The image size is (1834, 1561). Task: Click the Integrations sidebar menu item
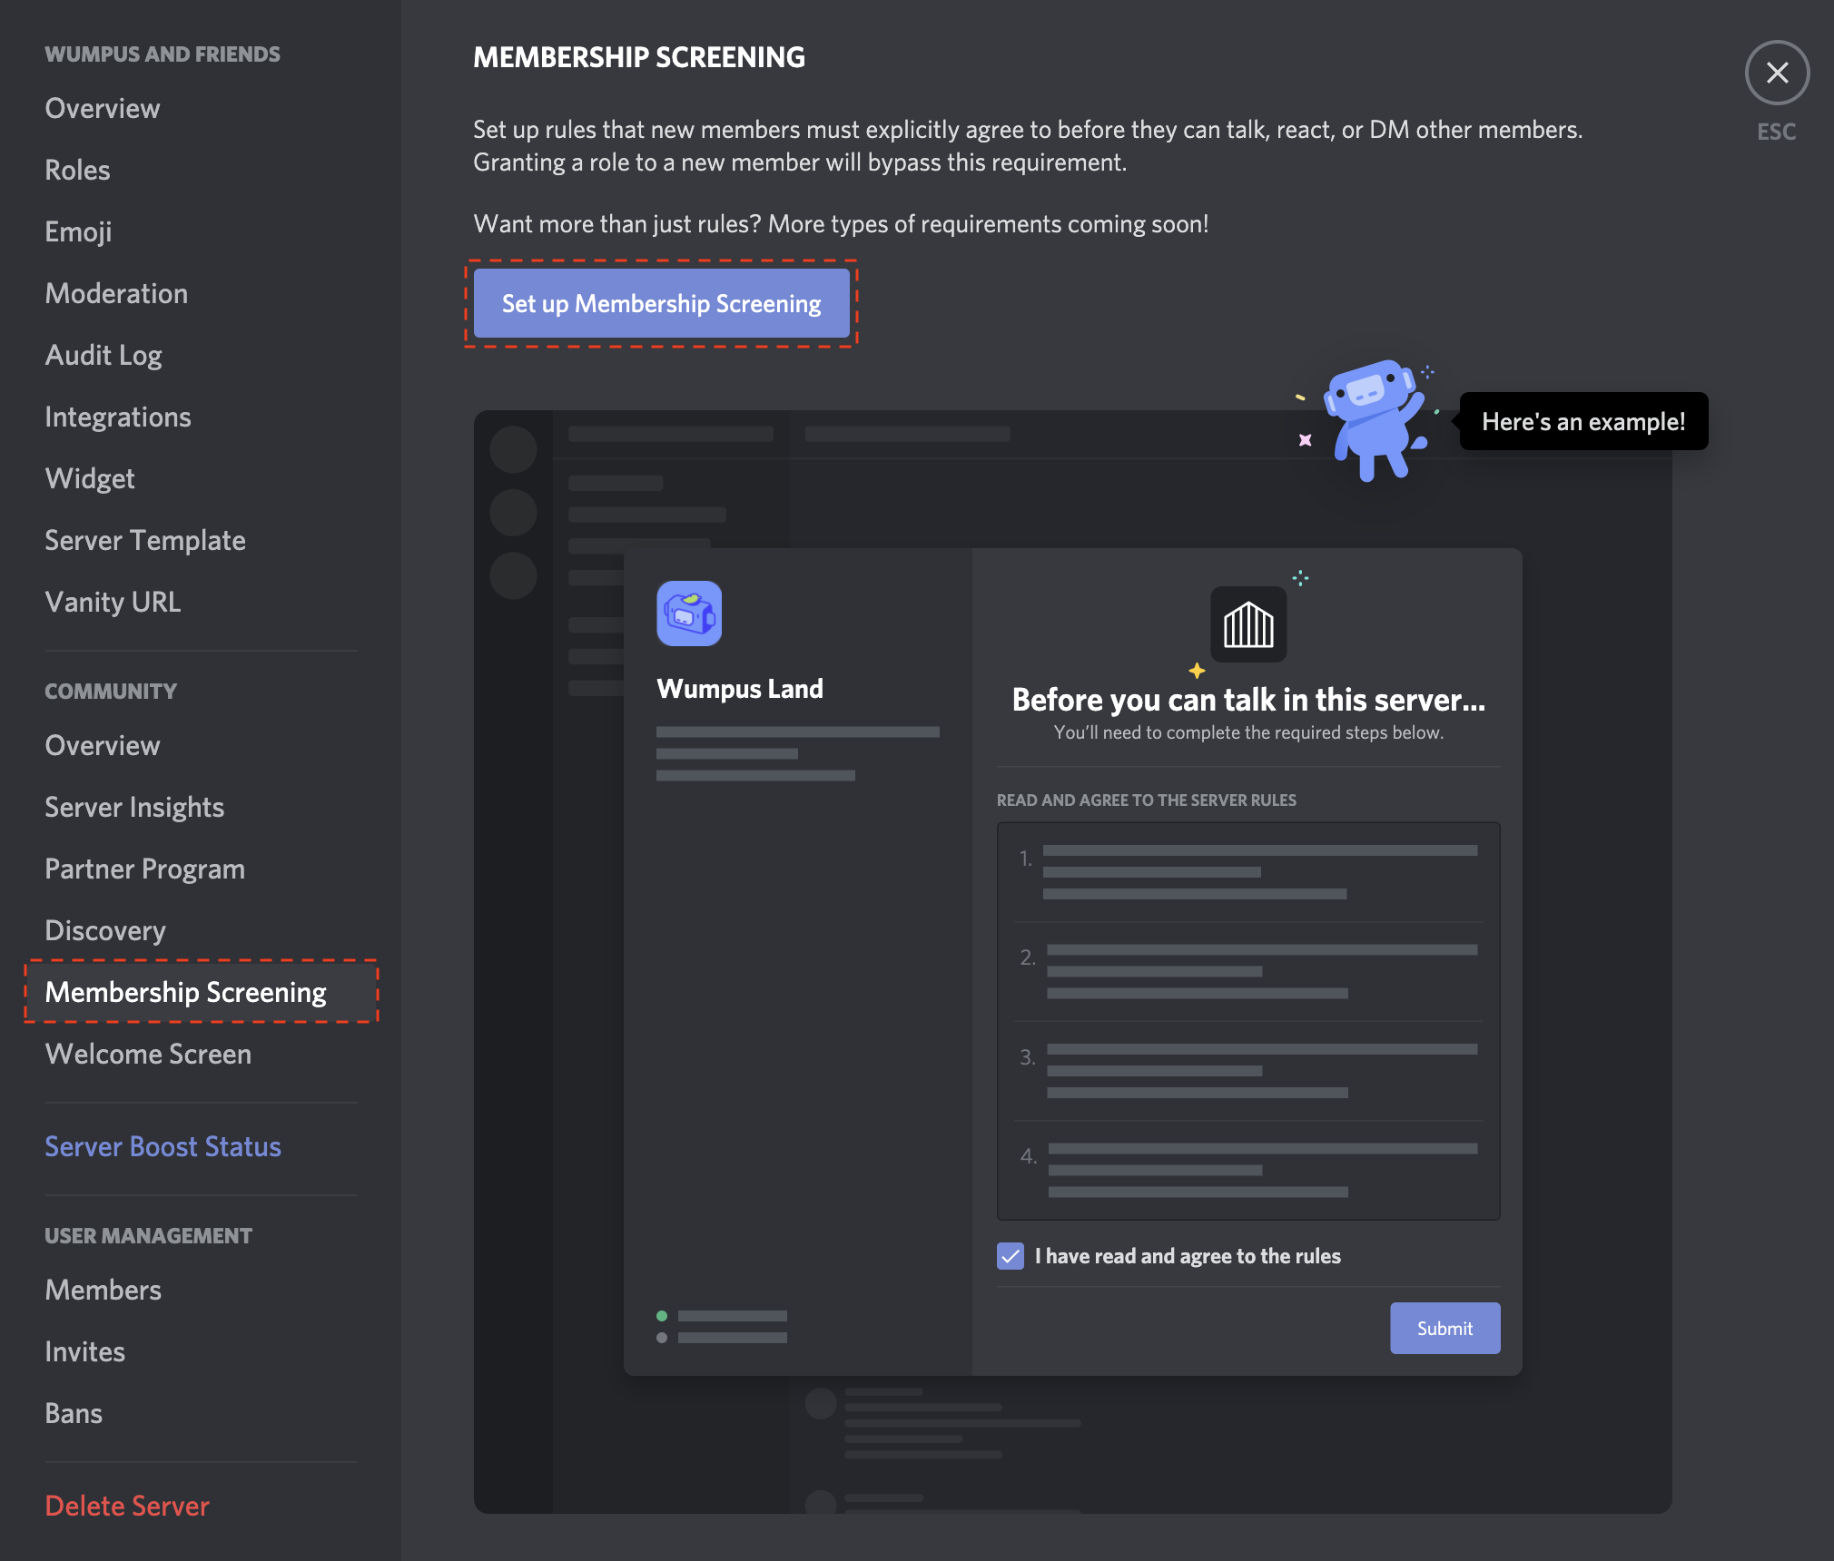click(118, 415)
